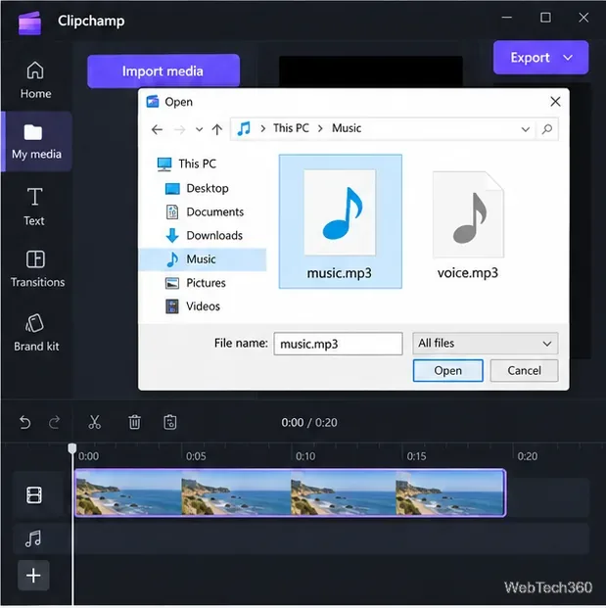Expand the address bar history dropdown

526,129
